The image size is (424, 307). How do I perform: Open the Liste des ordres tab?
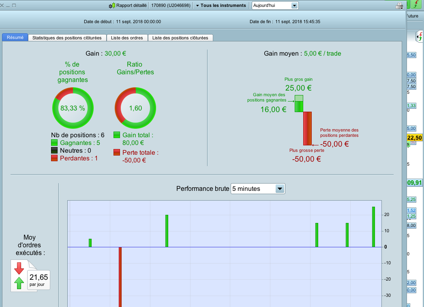click(127, 38)
